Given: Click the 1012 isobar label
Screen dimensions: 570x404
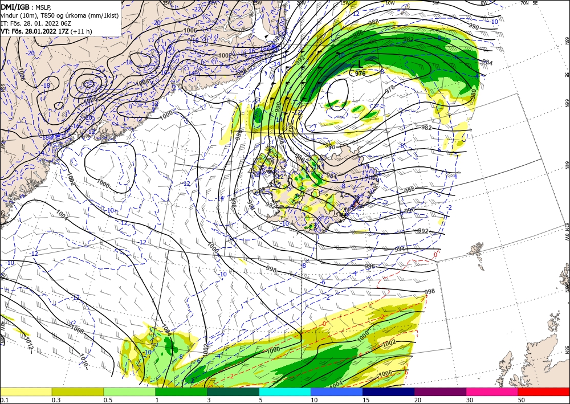Looking at the screenshot, I should (x=30, y=344).
